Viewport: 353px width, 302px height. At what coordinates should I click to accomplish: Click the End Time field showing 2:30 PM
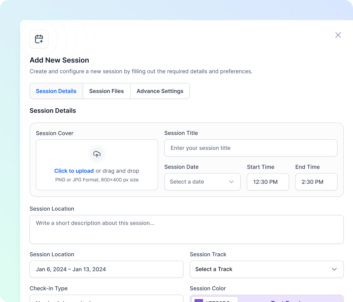[x=316, y=182]
